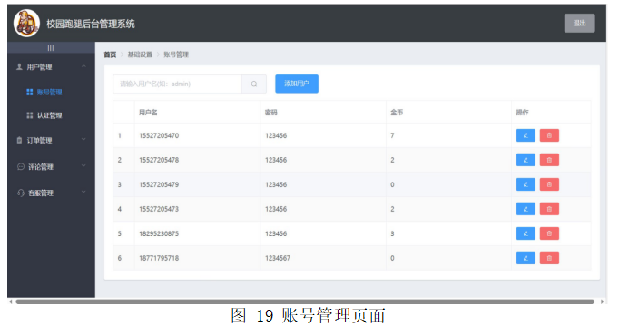Click the system logo avatar
619x327 pixels.
(x=26, y=24)
